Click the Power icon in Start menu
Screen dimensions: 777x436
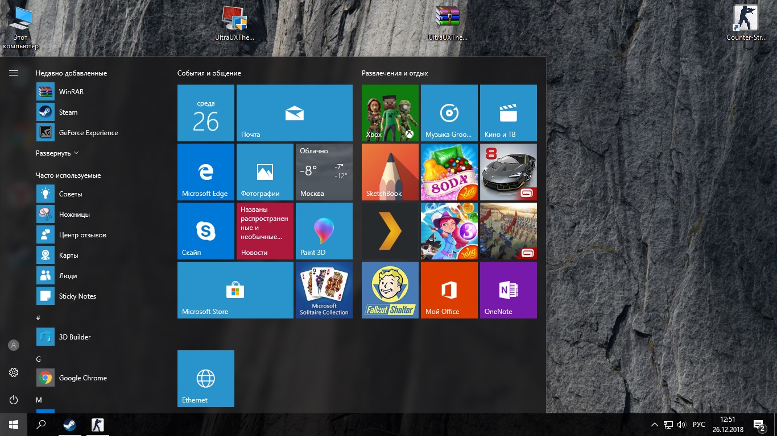[14, 400]
